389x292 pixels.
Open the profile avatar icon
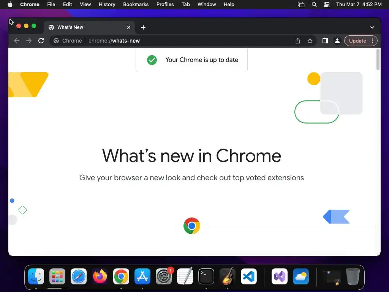(337, 41)
